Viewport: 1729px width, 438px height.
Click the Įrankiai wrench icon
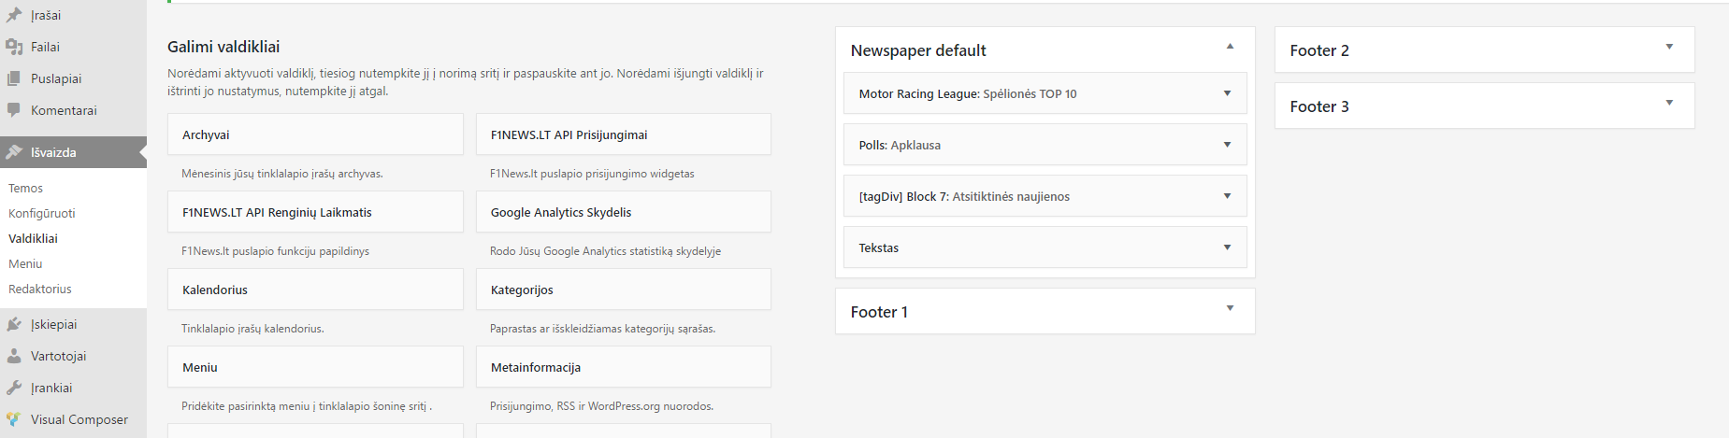14,388
